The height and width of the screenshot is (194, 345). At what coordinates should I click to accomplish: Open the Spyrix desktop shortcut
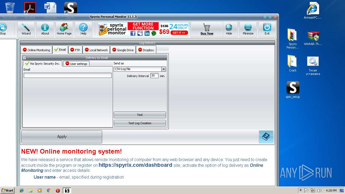[70, 11]
